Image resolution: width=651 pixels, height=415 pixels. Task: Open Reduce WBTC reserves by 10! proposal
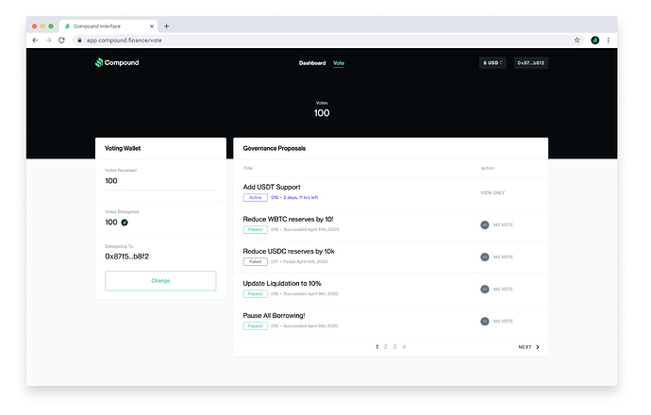click(288, 219)
